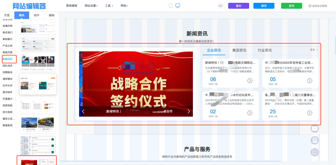Switch to desktop monitor preview icon

178,6
